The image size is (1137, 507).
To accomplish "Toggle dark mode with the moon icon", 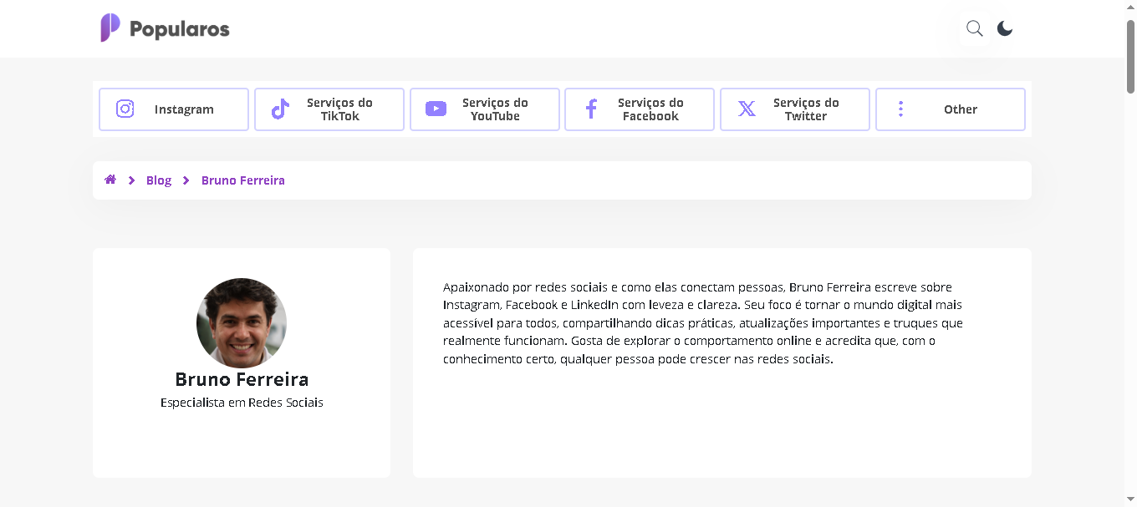I will pyautogui.click(x=1004, y=28).
